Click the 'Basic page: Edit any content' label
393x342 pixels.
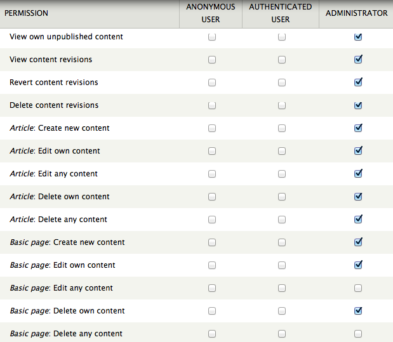(61, 288)
